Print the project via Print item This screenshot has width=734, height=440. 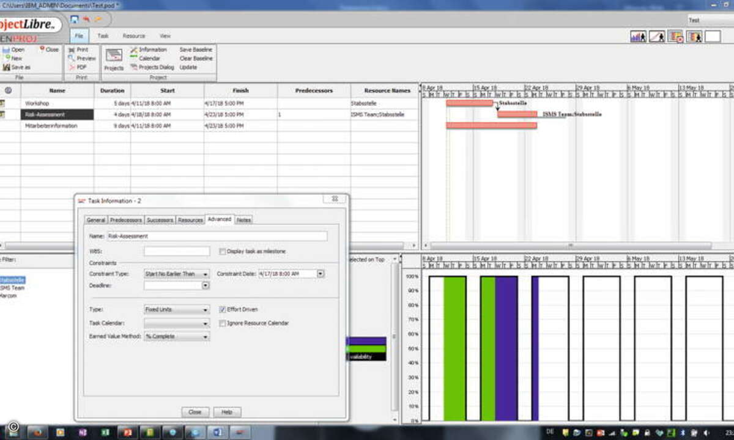pyautogui.click(x=78, y=50)
